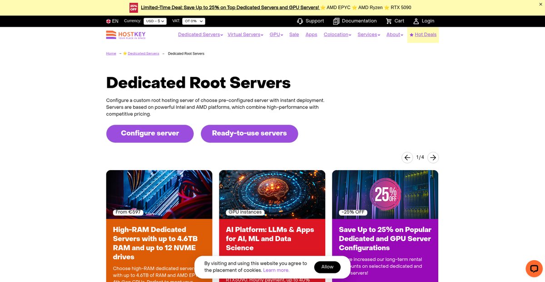Open the Support headset icon
The height and width of the screenshot is (282, 545).
(300, 21)
